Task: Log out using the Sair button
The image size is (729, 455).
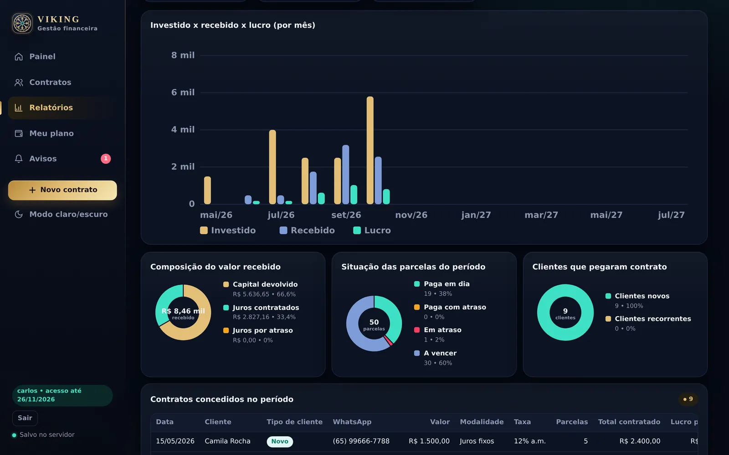Action: click(x=25, y=418)
